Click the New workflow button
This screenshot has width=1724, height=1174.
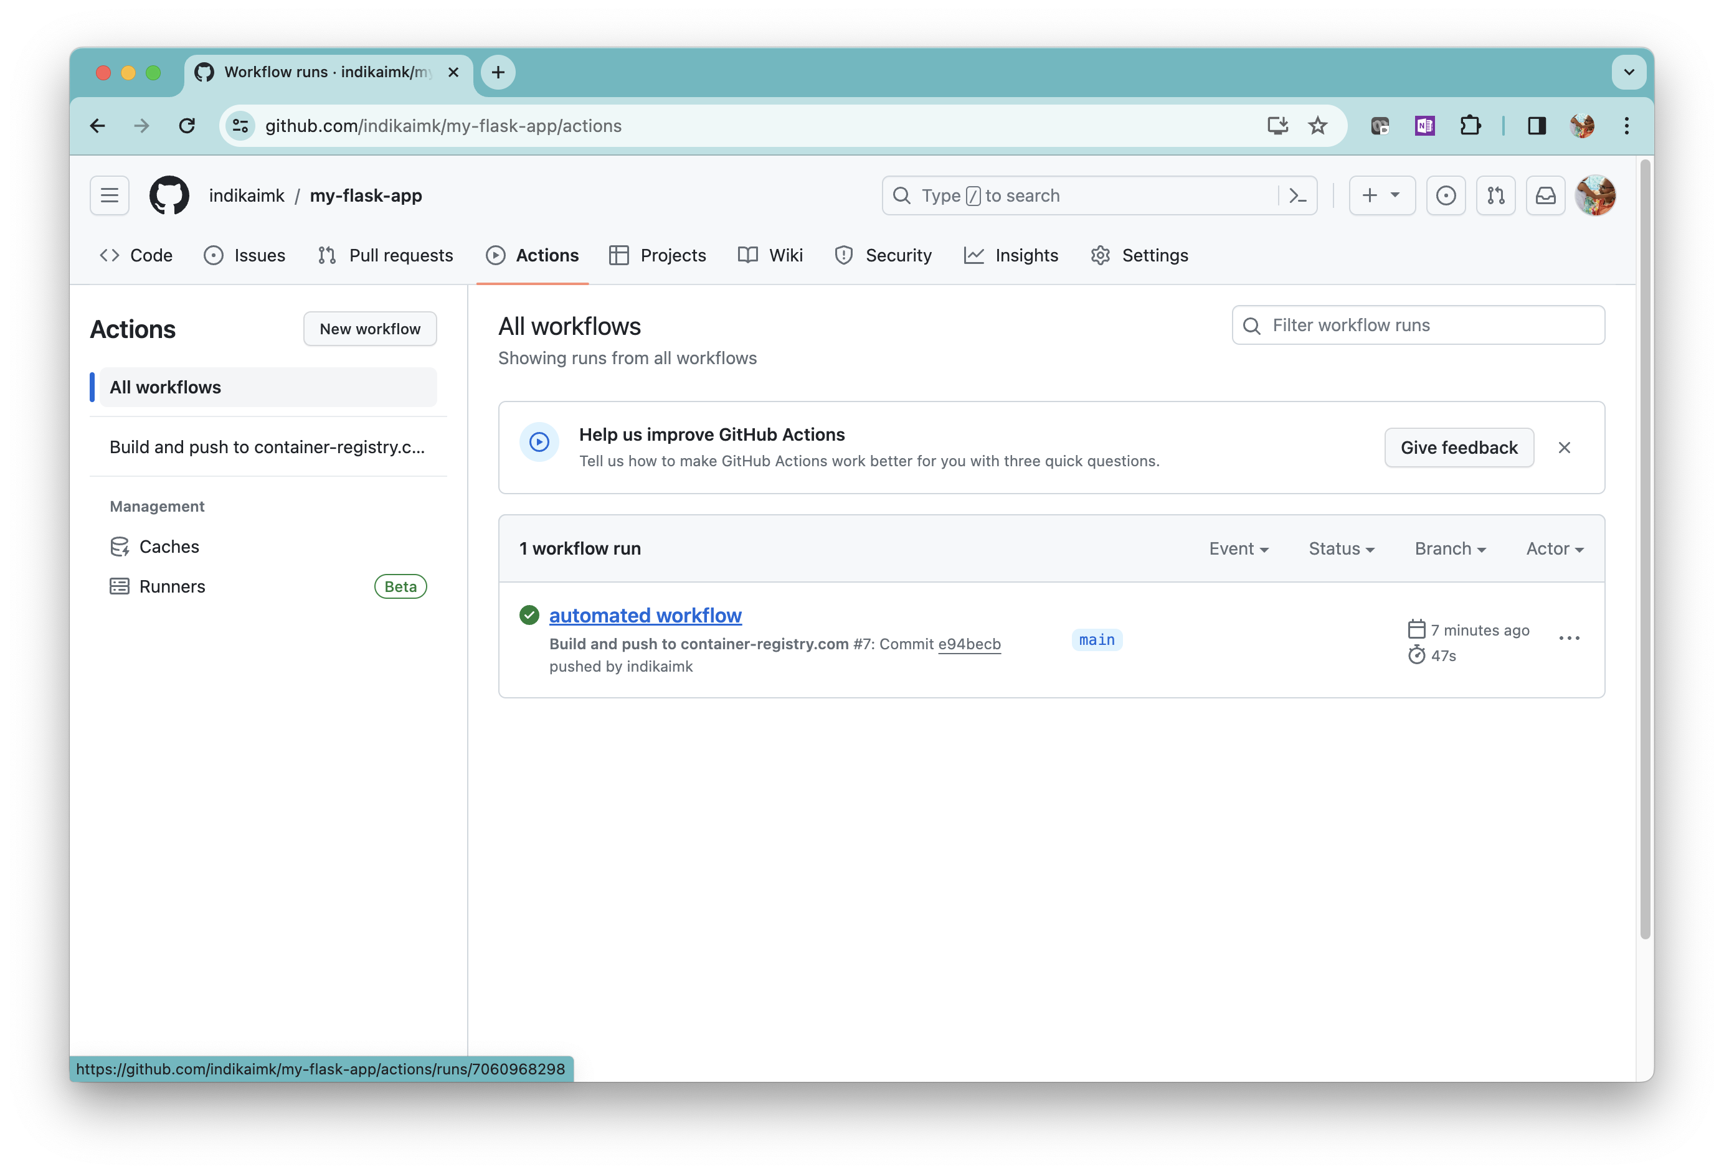(x=370, y=329)
